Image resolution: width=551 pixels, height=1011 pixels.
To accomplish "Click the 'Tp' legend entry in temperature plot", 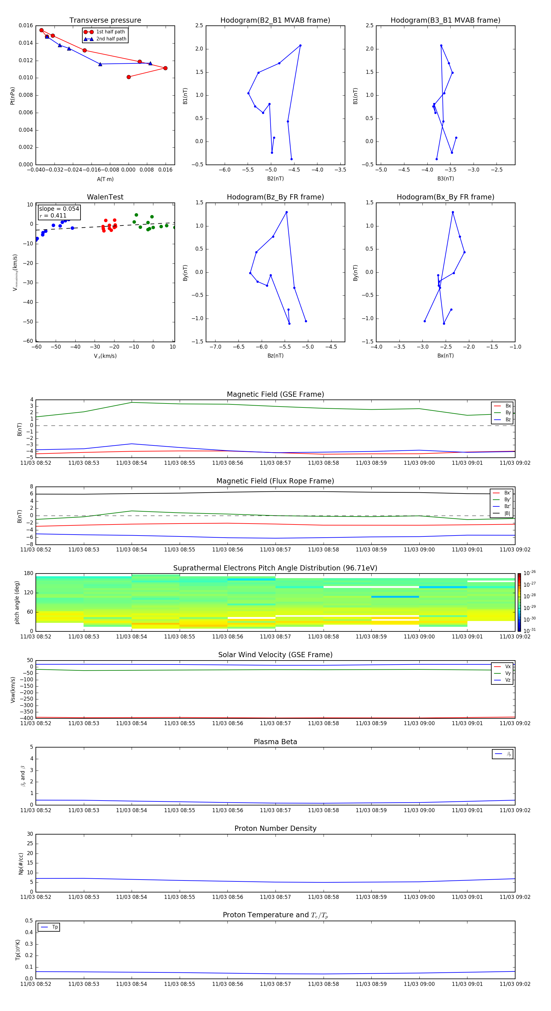I will (x=49, y=927).
